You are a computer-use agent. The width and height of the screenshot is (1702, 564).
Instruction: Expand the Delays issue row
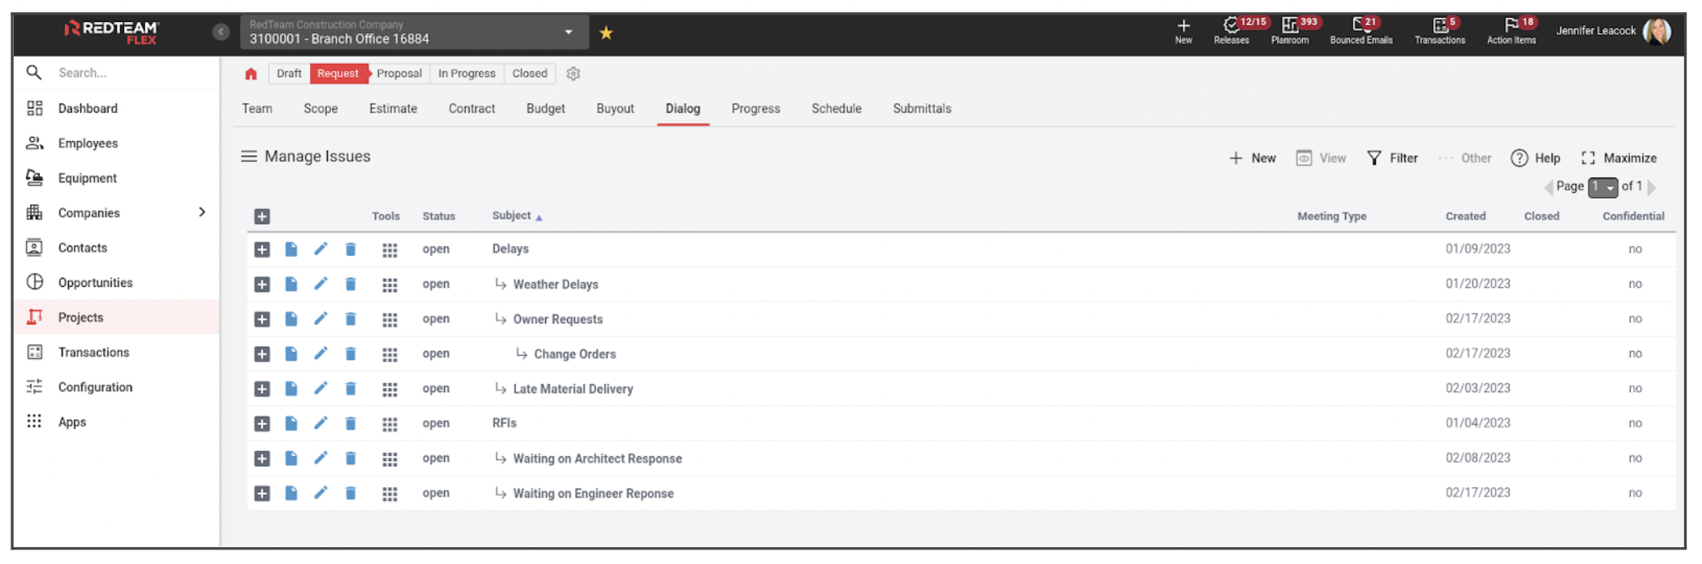[x=262, y=250]
